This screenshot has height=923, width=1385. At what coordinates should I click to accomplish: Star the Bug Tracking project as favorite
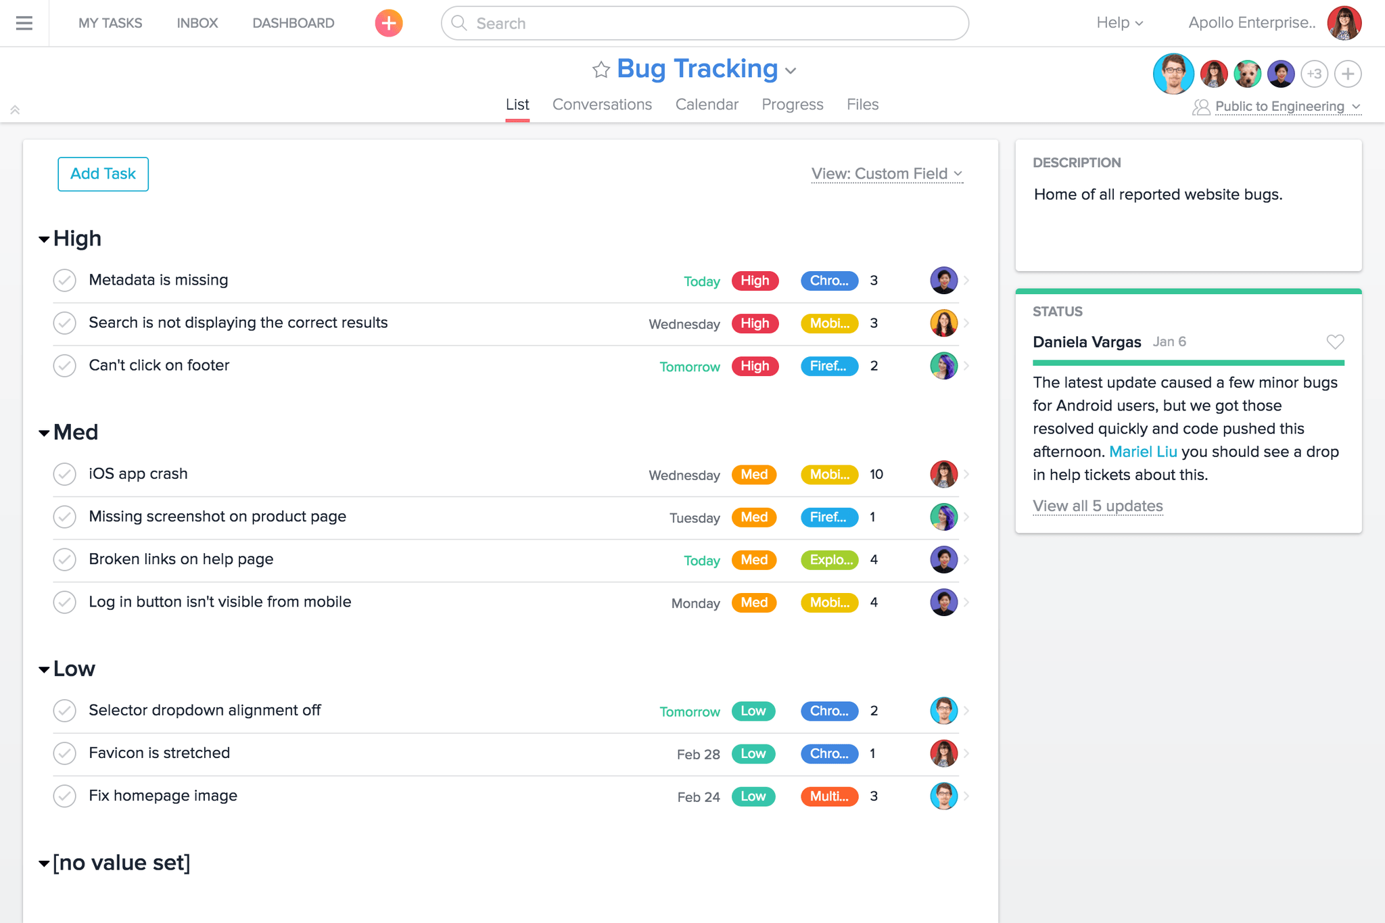(601, 70)
